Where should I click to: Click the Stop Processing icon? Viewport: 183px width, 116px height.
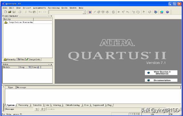pos(113,12)
